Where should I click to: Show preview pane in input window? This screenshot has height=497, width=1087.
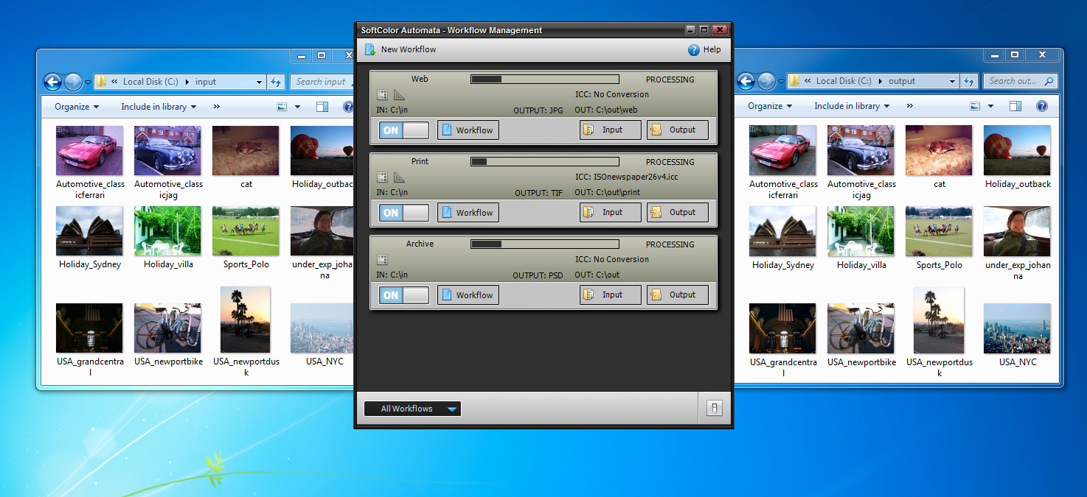coord(322,107)
